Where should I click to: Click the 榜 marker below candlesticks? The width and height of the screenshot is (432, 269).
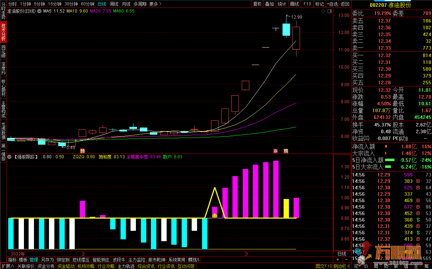286,151
